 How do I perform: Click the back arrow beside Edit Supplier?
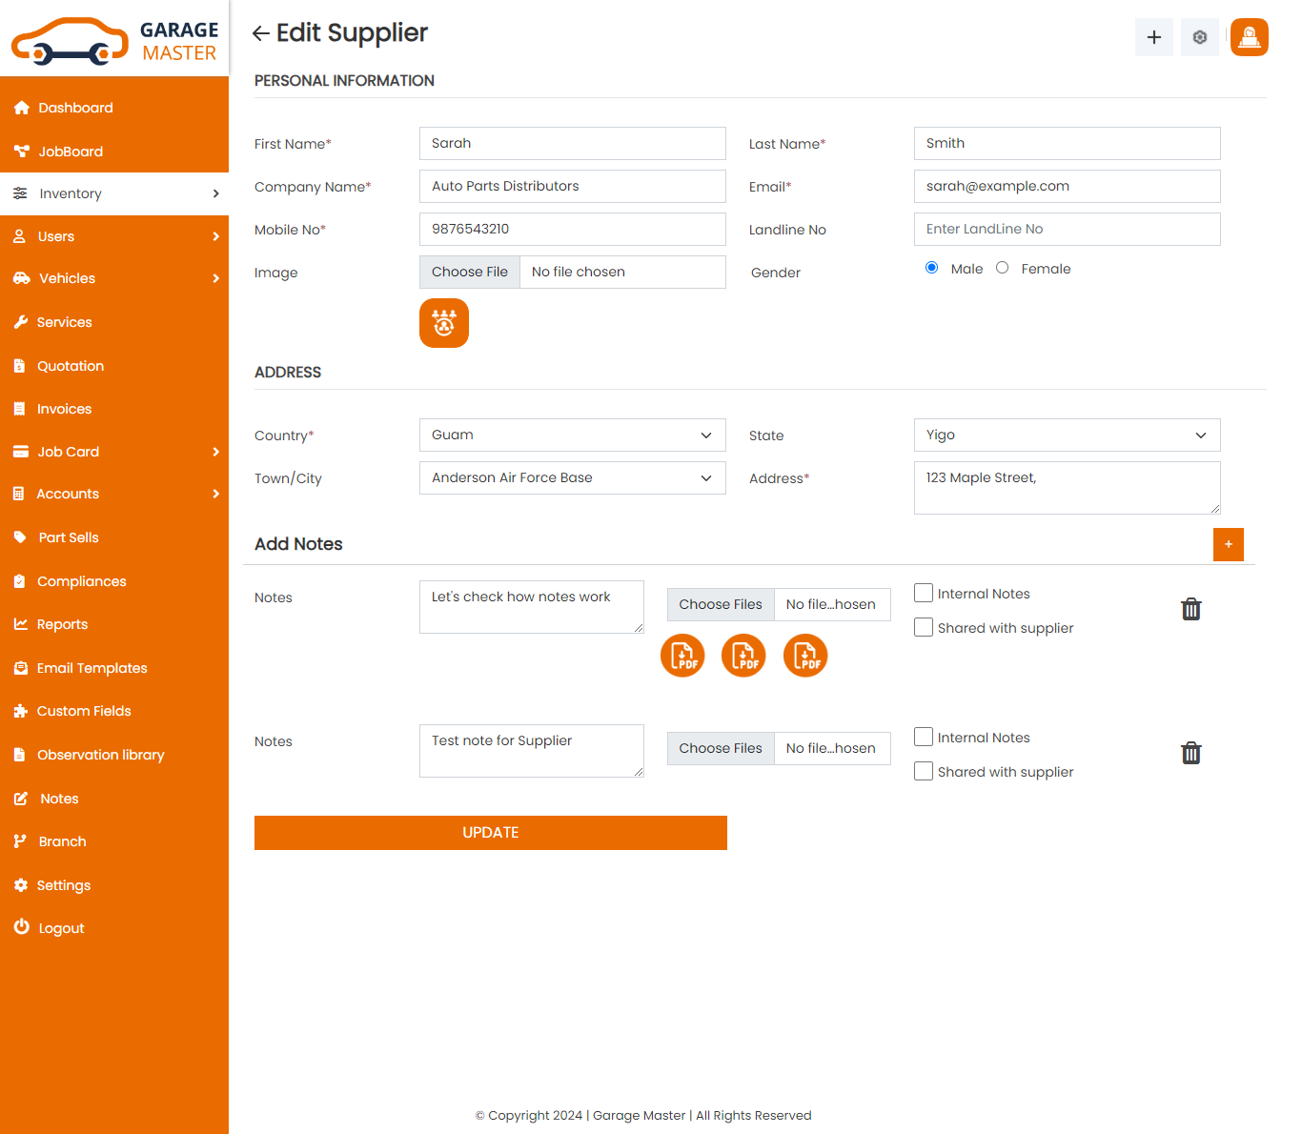pos(260,34)
